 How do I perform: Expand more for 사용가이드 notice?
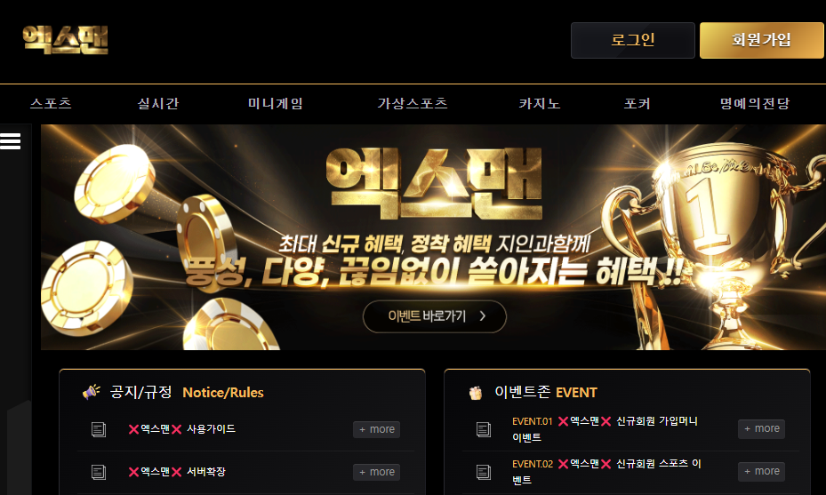click(377, 430)
